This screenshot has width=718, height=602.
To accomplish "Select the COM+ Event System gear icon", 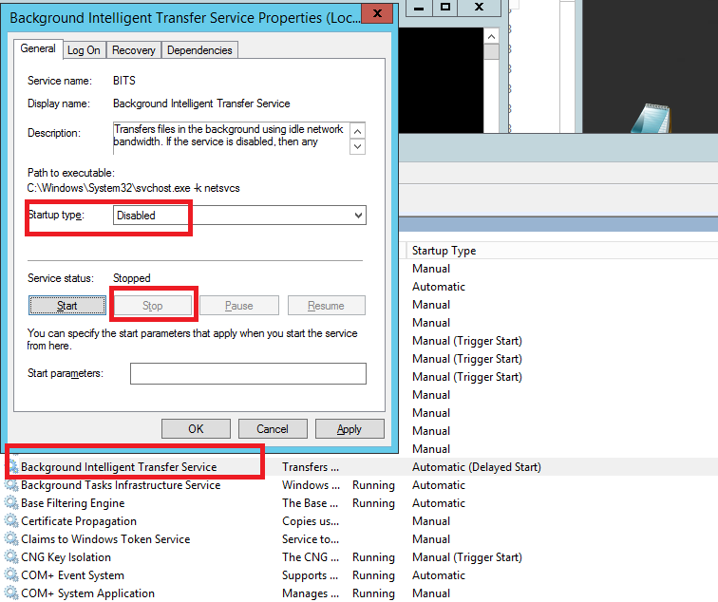I will [x=12, y=575].
